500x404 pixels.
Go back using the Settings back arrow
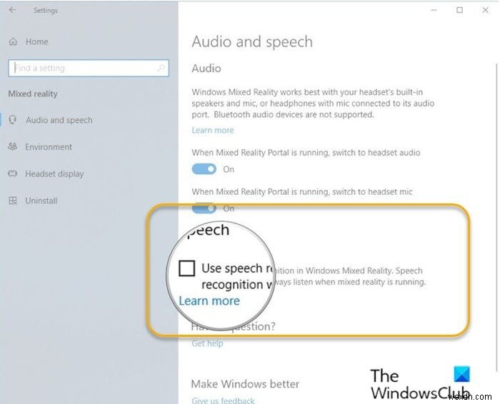point(12,10)
